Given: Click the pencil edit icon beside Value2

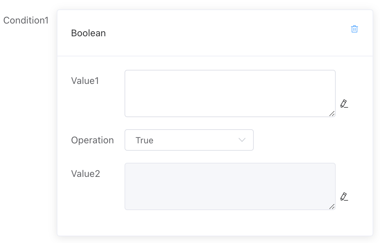Looking at the screenshot, I should 344,197.
